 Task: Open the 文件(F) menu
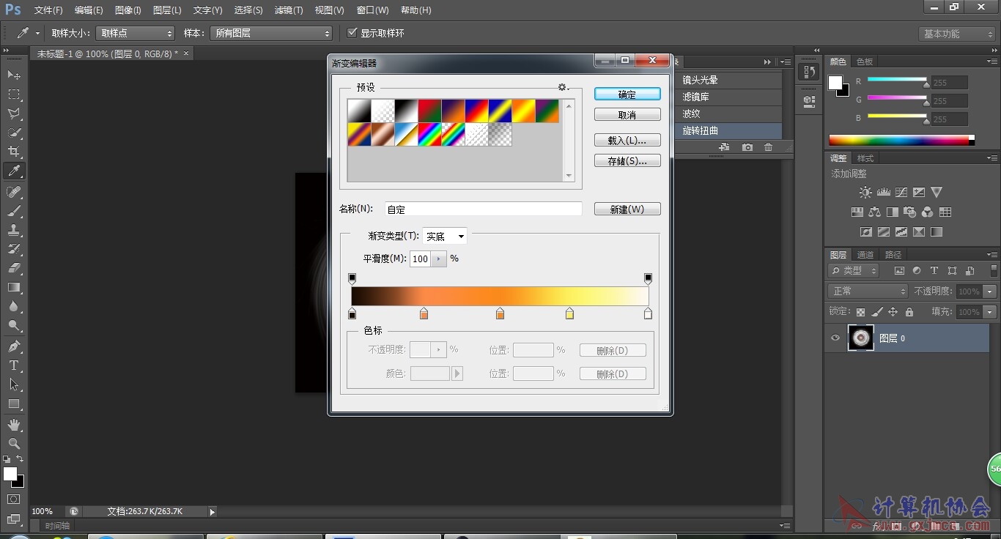(x=48, y=10)
